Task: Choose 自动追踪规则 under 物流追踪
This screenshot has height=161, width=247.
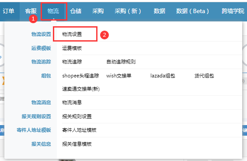Action: pos(121,62)
